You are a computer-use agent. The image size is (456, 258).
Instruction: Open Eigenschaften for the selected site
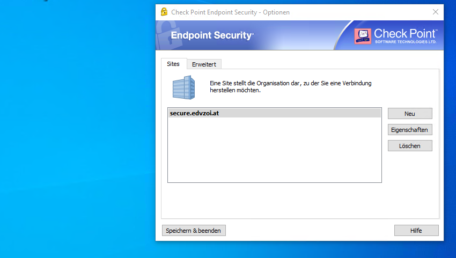tap(410, 130)
